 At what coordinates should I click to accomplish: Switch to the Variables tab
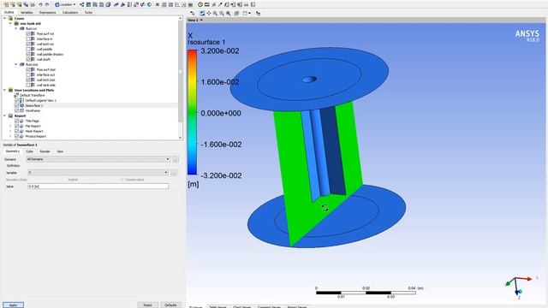tap(27, 12)
